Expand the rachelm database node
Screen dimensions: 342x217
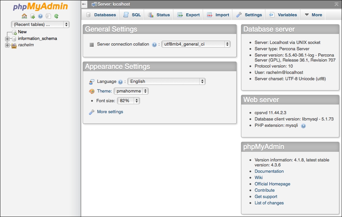click(7, 45)
